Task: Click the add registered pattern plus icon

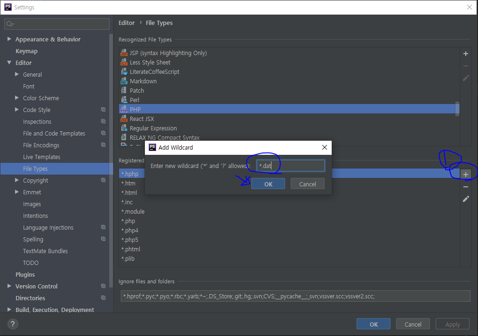Action: pyautogui.click(x=465, y=175)
